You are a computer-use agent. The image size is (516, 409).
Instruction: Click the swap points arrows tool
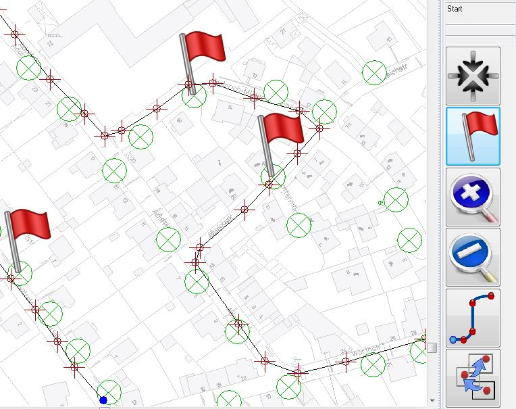click(473, 378)
